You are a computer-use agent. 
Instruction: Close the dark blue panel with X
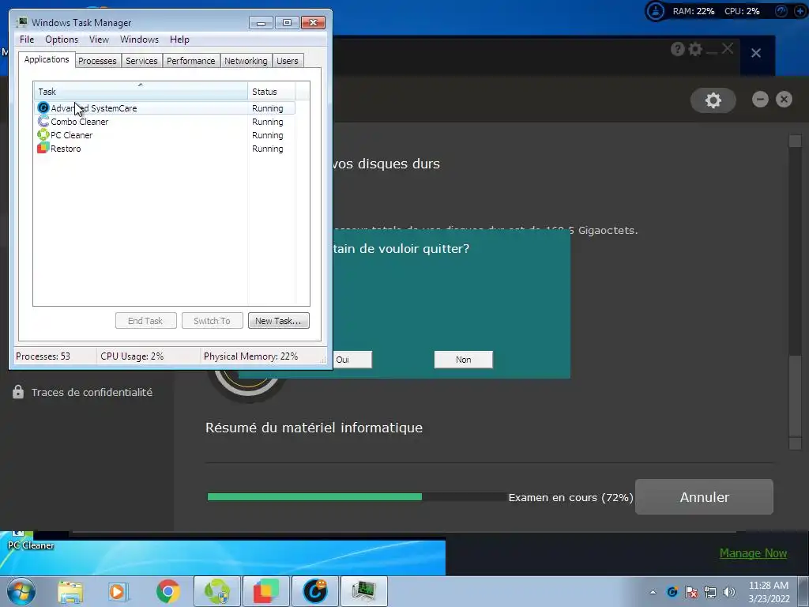756,53
